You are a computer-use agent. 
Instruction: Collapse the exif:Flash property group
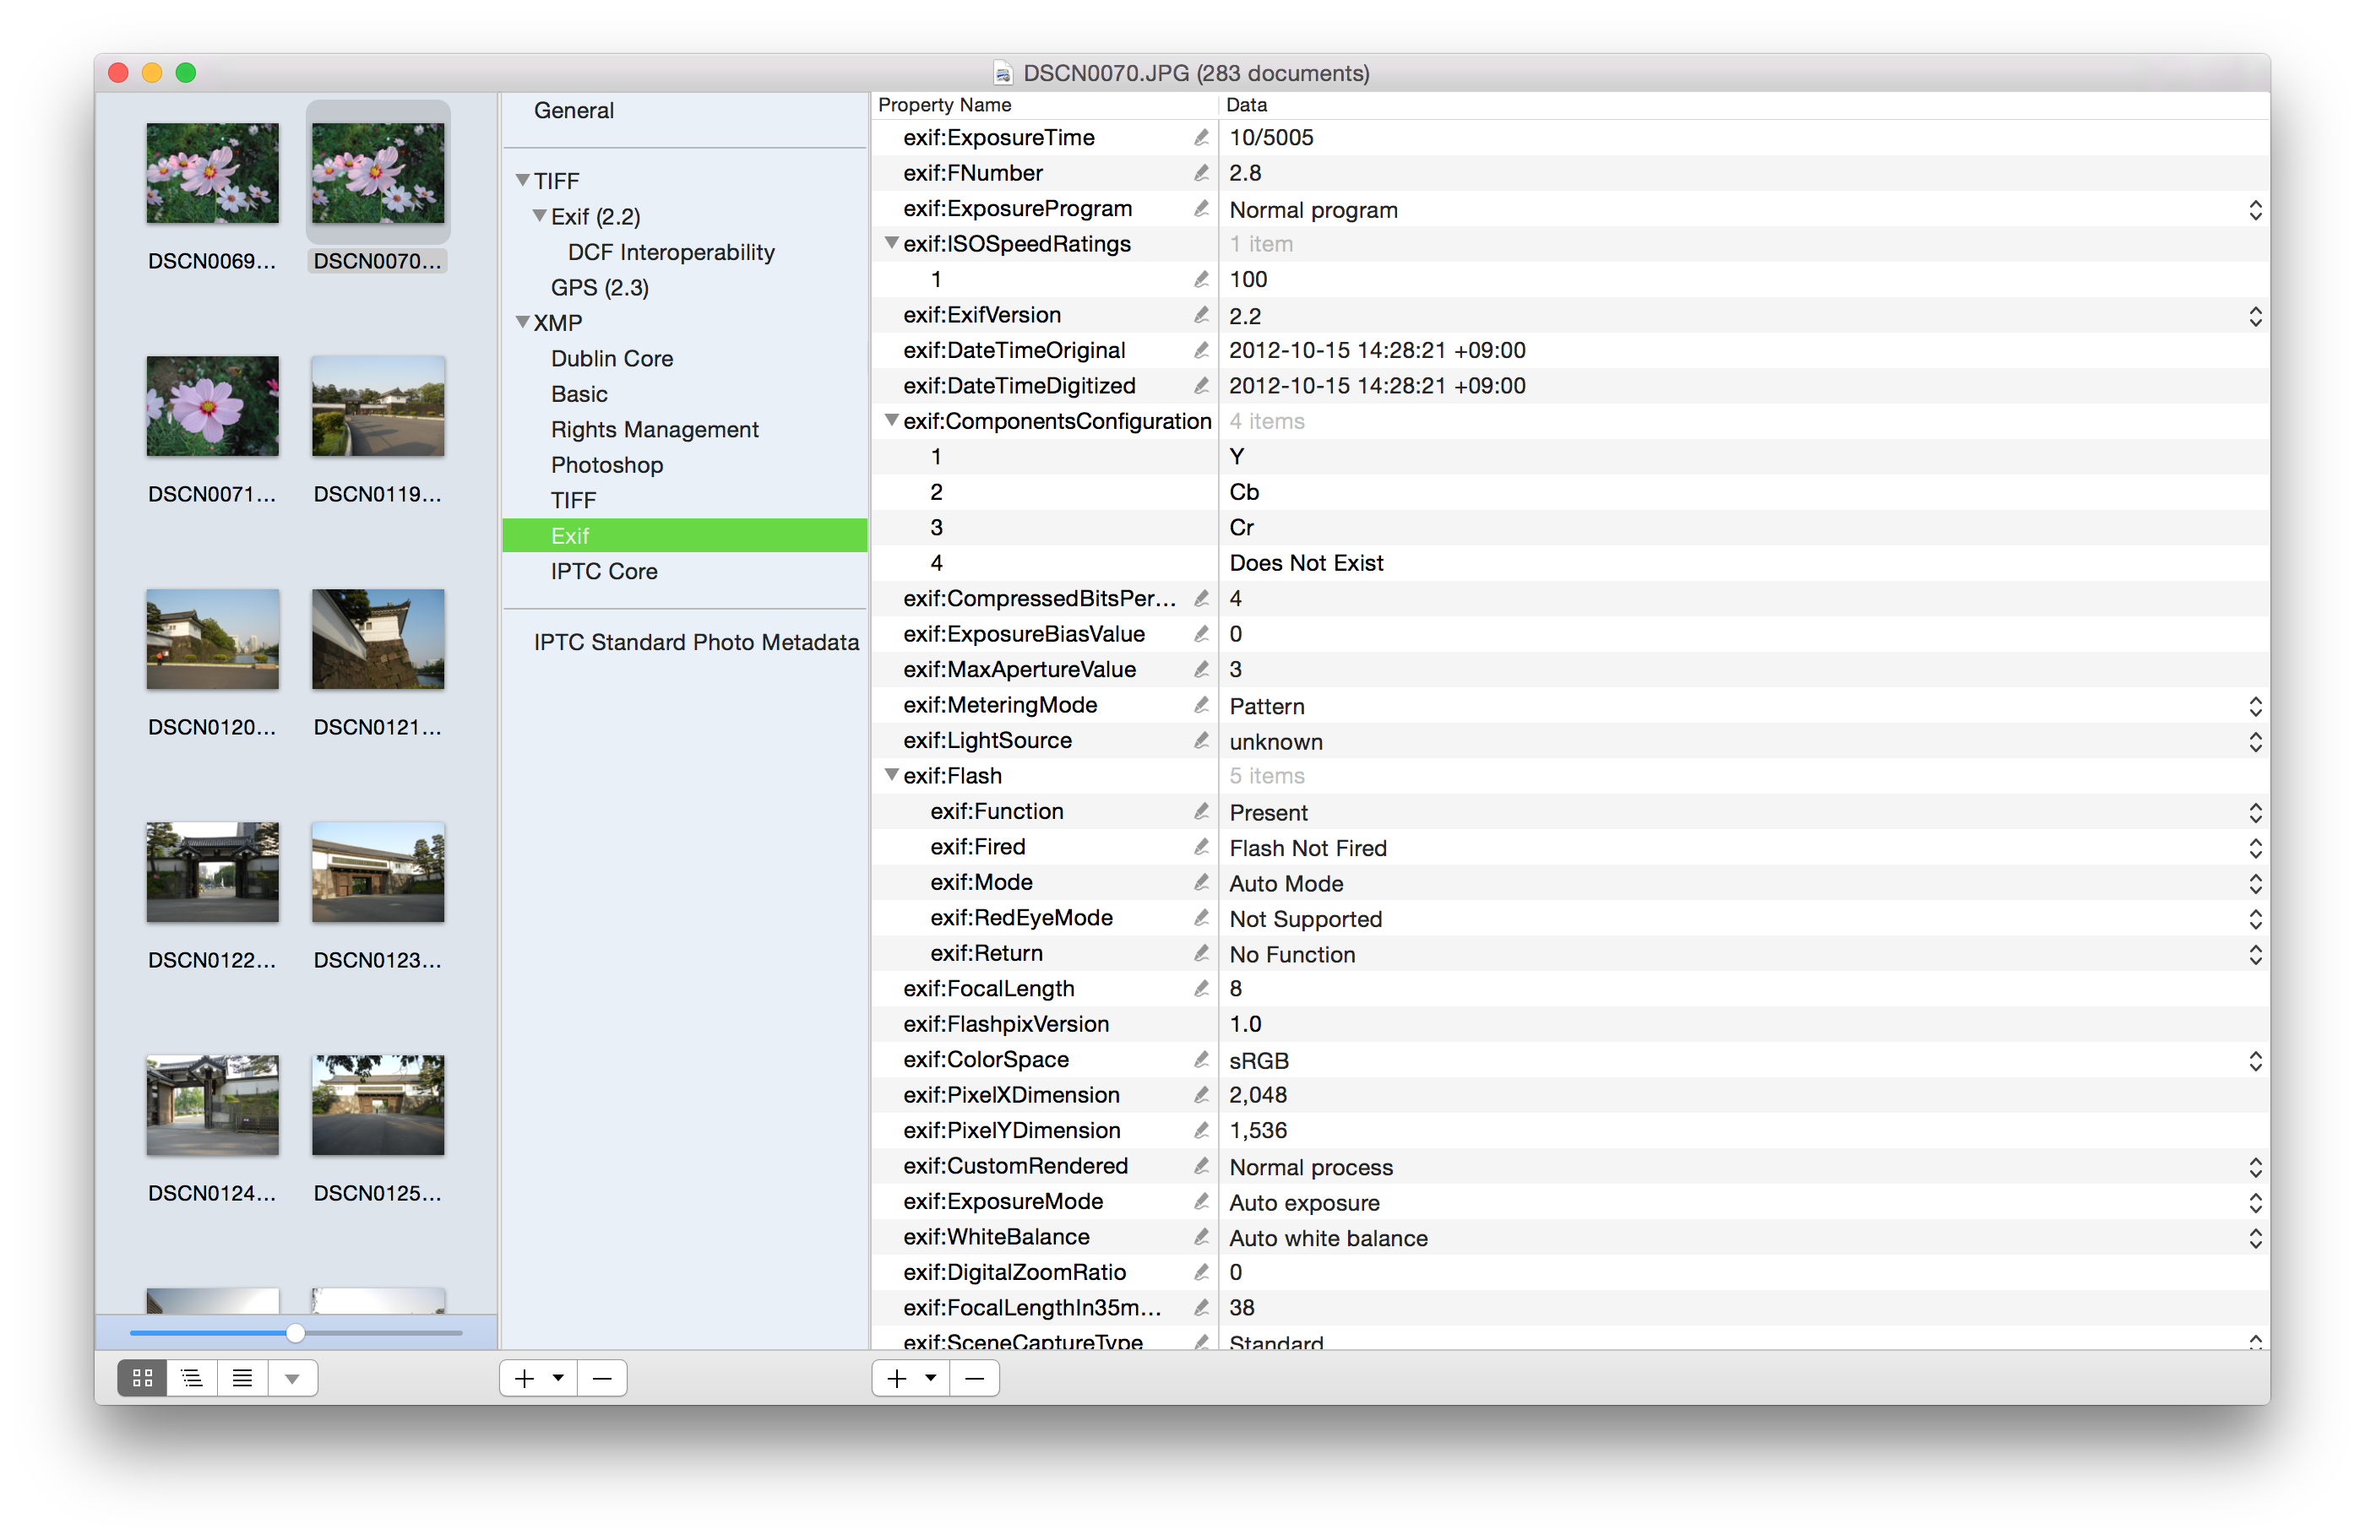click(x=891, y=775)
